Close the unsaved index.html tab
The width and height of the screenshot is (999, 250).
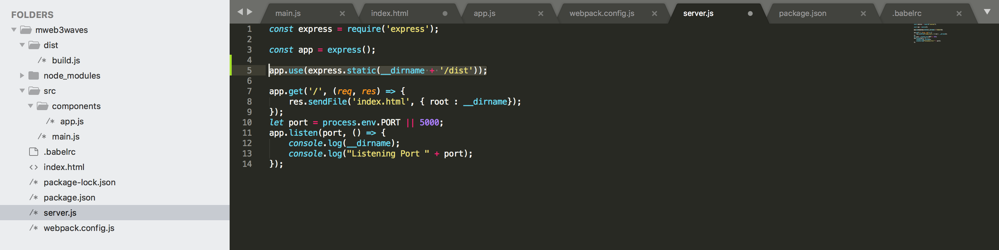click(445, 14)
